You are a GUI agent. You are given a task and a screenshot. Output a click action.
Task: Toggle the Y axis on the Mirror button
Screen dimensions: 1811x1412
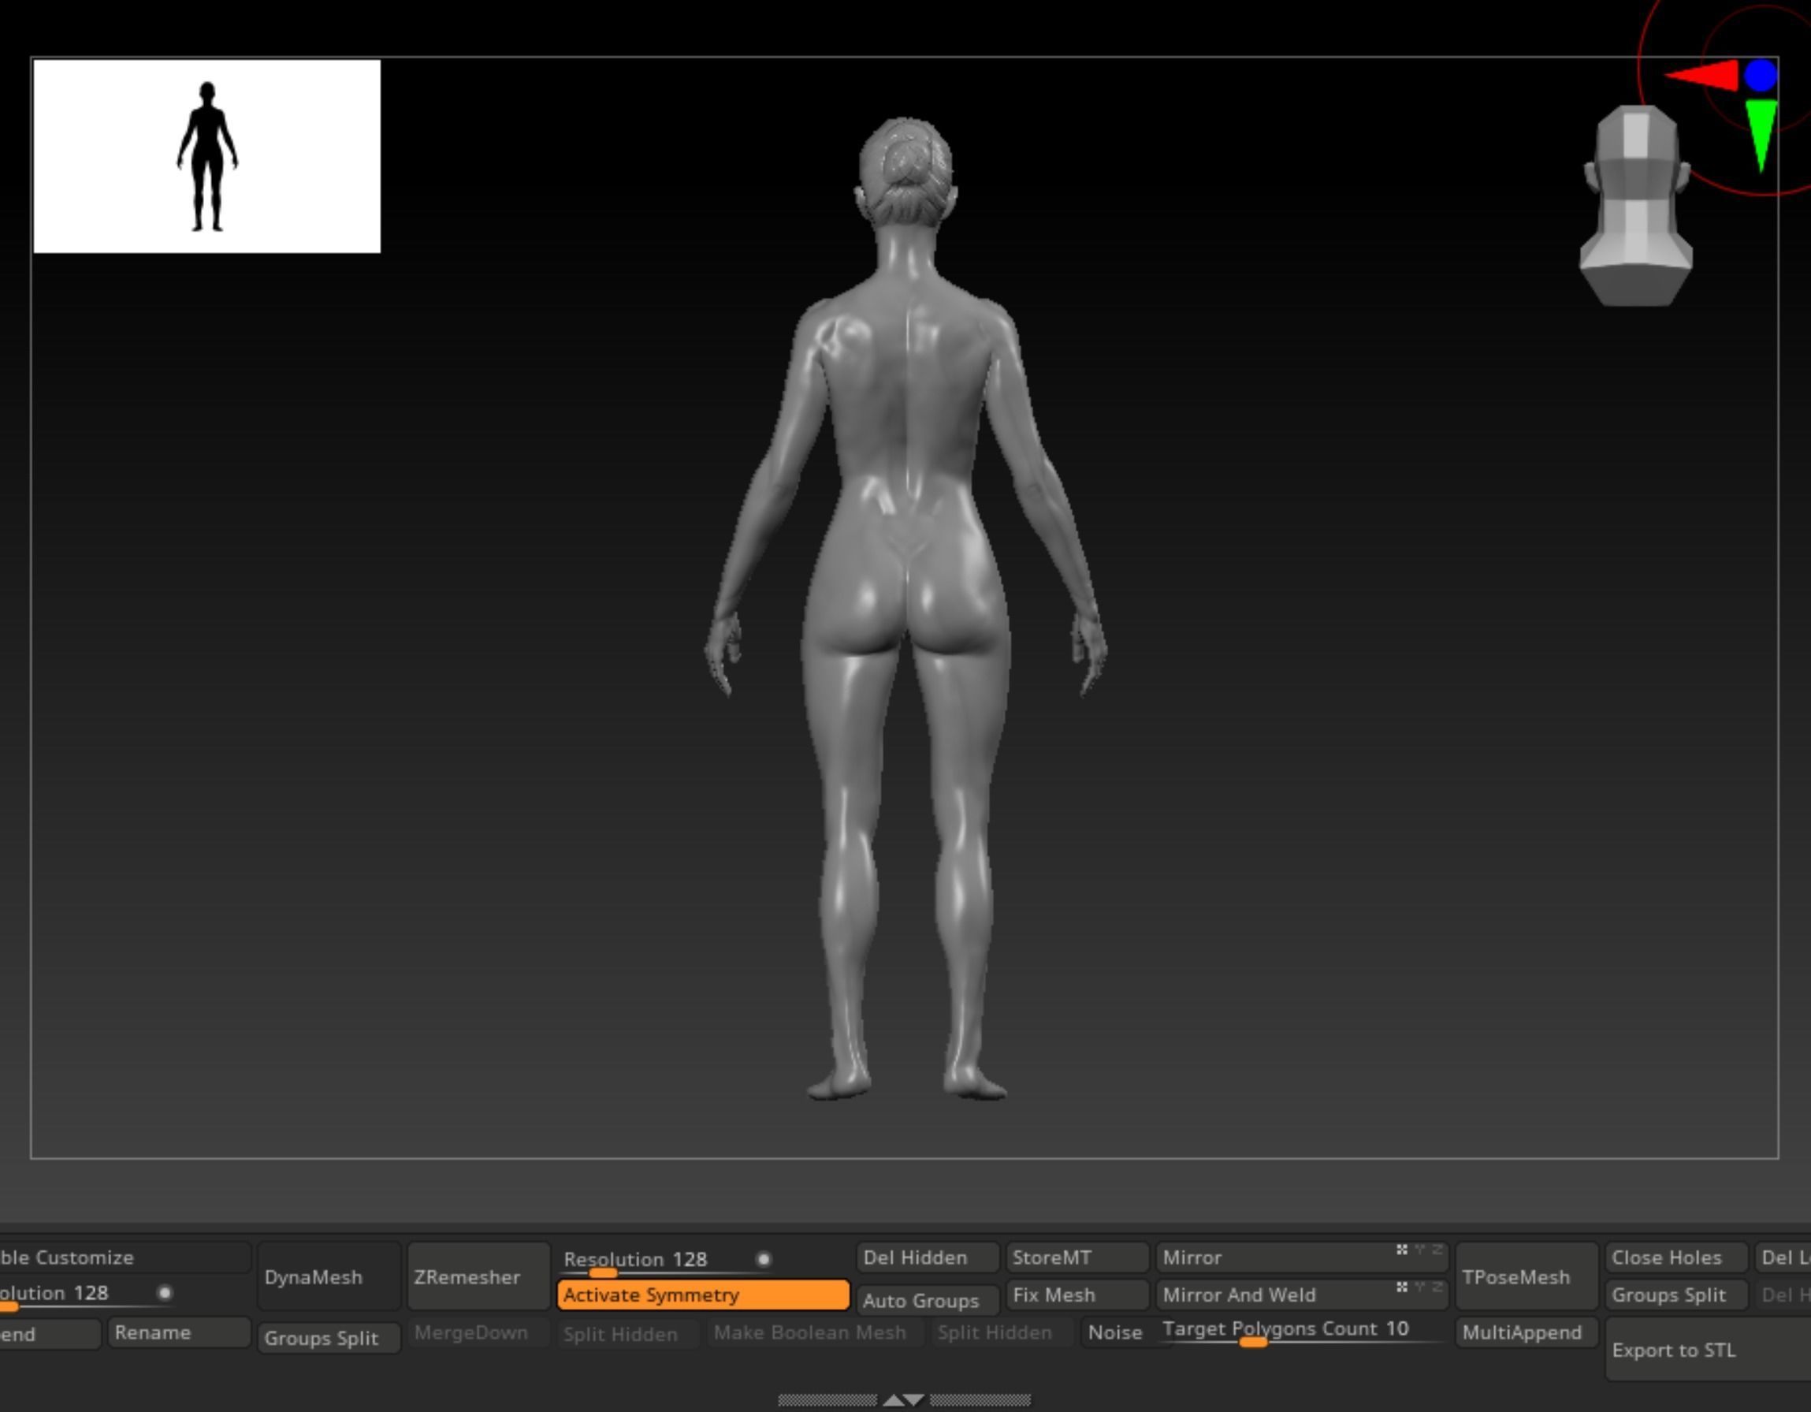click(1420, 1250)
